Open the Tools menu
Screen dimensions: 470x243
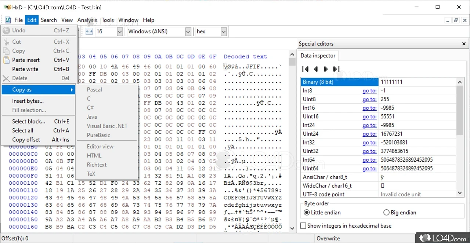point(108,20)
